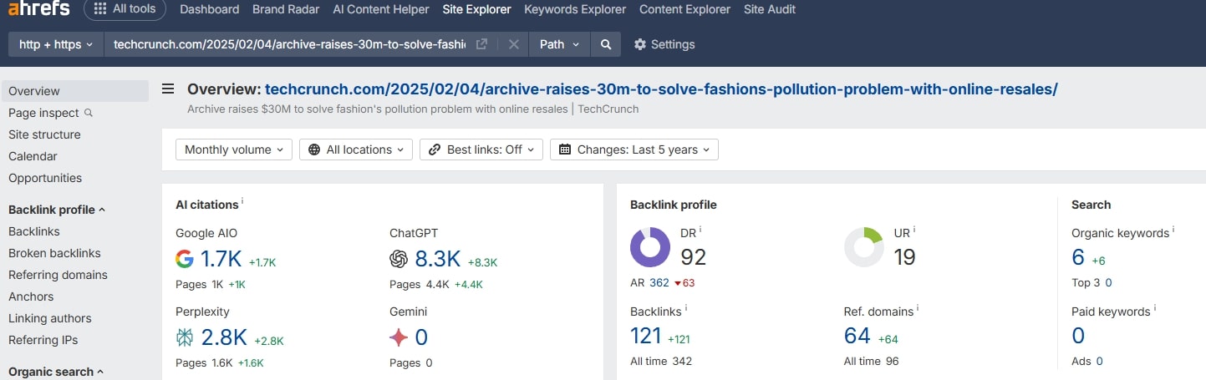Toggle the sidebar hamburger menu
This screenshot has height=380, width=1206.
point(168,89)
